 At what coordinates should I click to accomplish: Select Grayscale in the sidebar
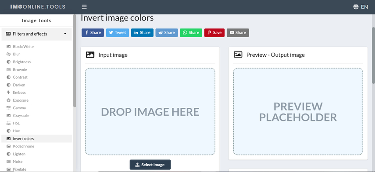pos(21,116)
